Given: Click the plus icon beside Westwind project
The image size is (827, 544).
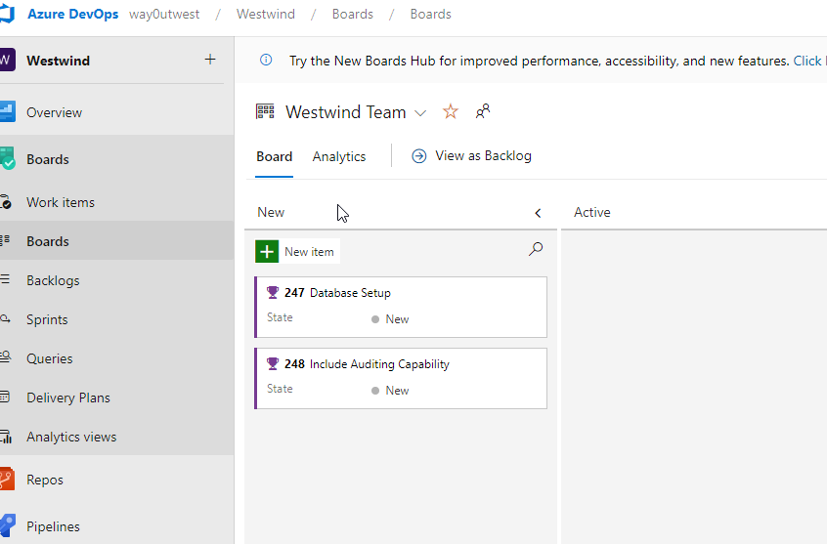Looking at the screenshot, I should point(210,60).
